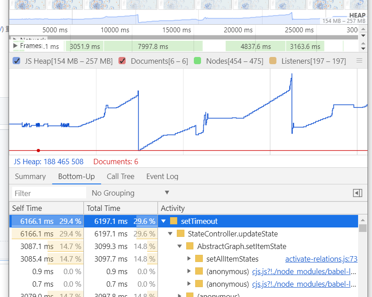Click the yellow icon beside the first anonymous entry
The image size is (372, 297).
pos(198,271)
